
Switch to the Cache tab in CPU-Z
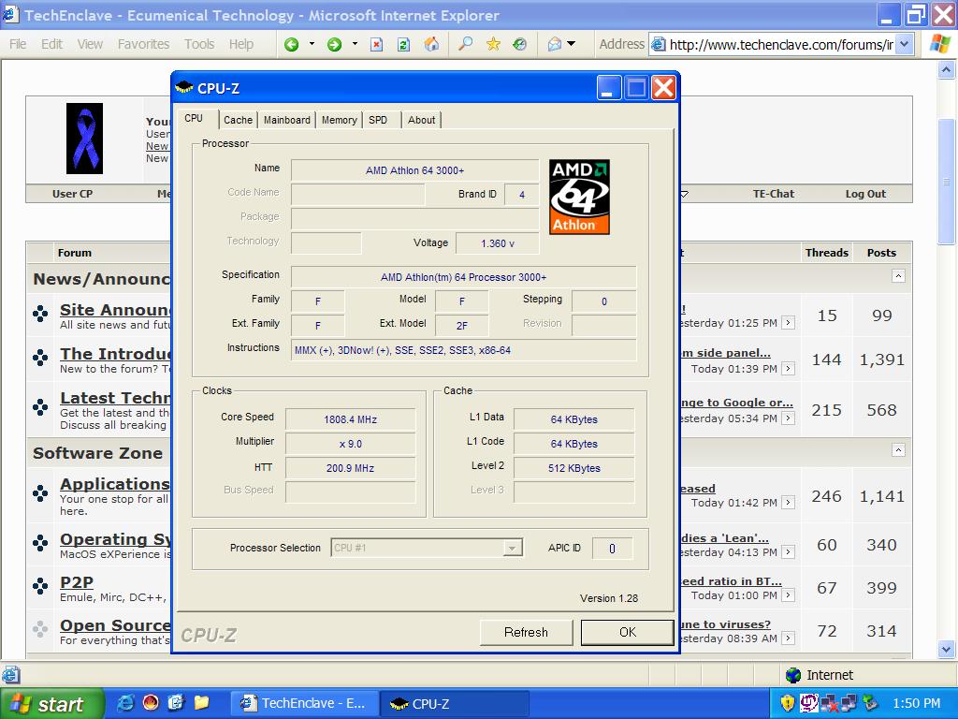238,120
